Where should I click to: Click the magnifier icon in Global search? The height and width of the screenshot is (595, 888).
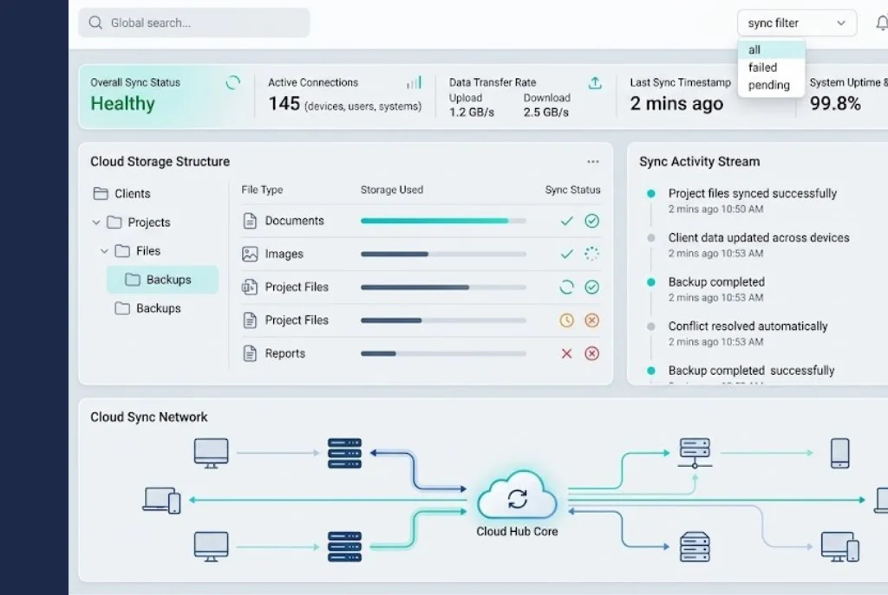coord(95,23)
